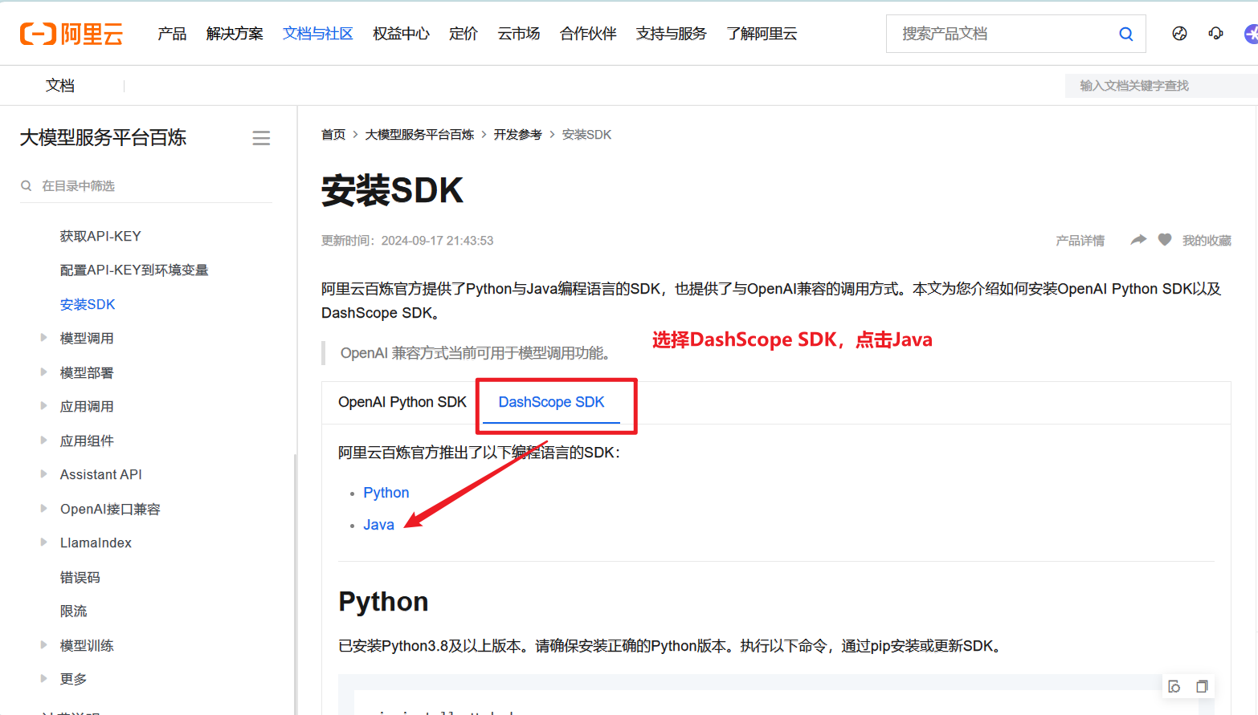1258x715 pixels.
Task: Expand the 应用调用 tree item
Action: coord(43,406)
